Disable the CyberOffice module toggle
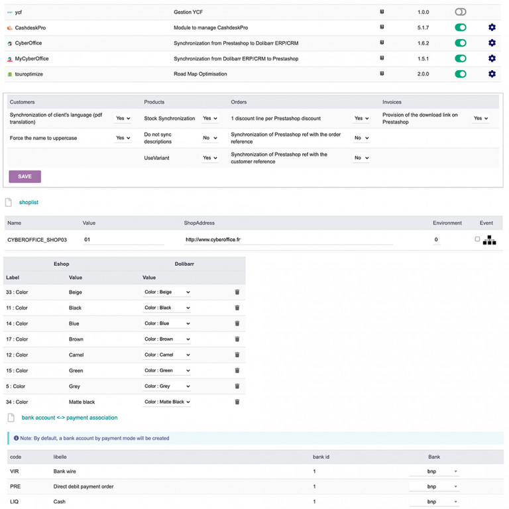This screenshot has height=509, width=509. [x=461, y=43]
